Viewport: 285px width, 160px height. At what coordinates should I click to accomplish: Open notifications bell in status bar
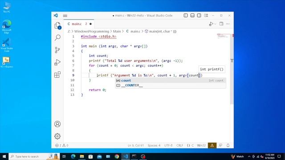(x=228, y=145)
